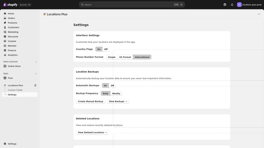Open the three-dots more actions menu

(259, 14)
